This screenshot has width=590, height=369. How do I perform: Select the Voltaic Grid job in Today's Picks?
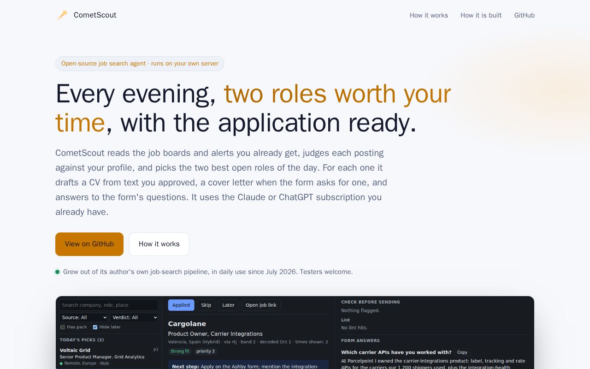109,357
